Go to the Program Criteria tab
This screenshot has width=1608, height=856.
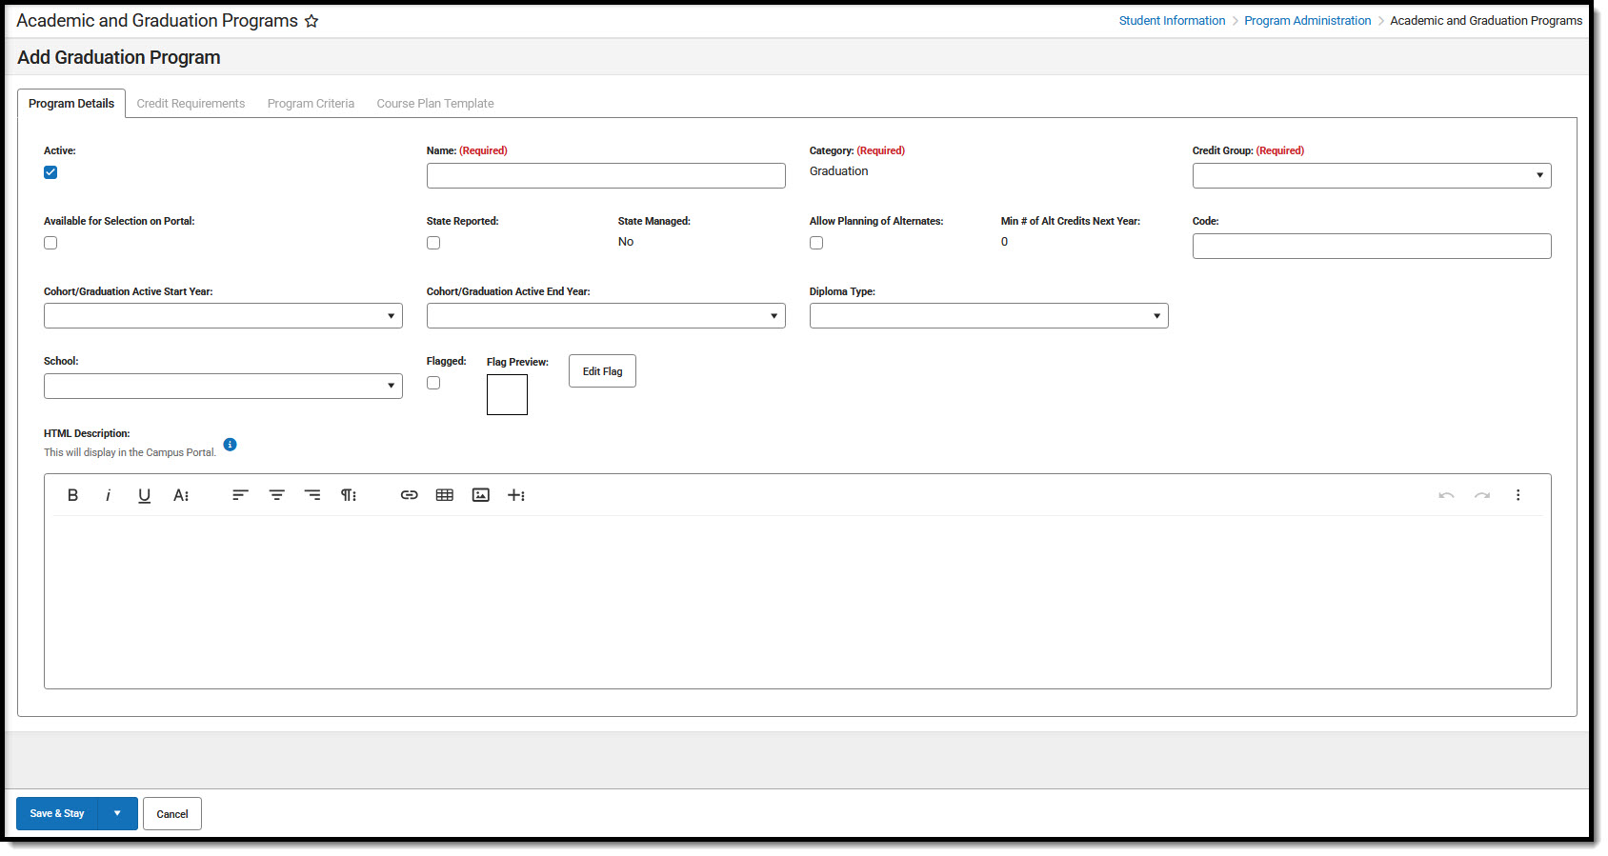coord(311,104)
